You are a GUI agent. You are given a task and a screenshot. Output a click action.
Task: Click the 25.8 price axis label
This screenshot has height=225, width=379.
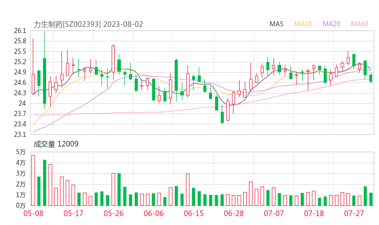[20, 41]
